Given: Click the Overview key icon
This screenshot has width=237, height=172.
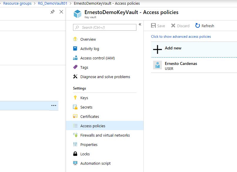Looking at the screenshot, I should (x=75, y=39).
